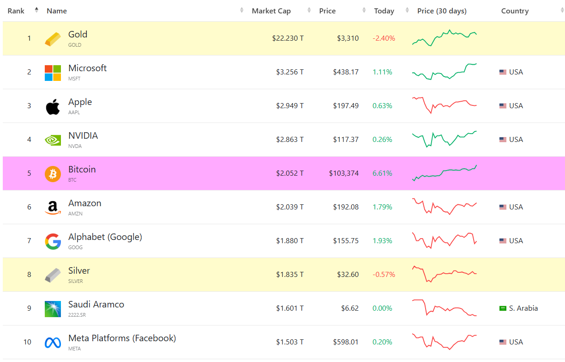Open the Amazon company page

point(85,203)
